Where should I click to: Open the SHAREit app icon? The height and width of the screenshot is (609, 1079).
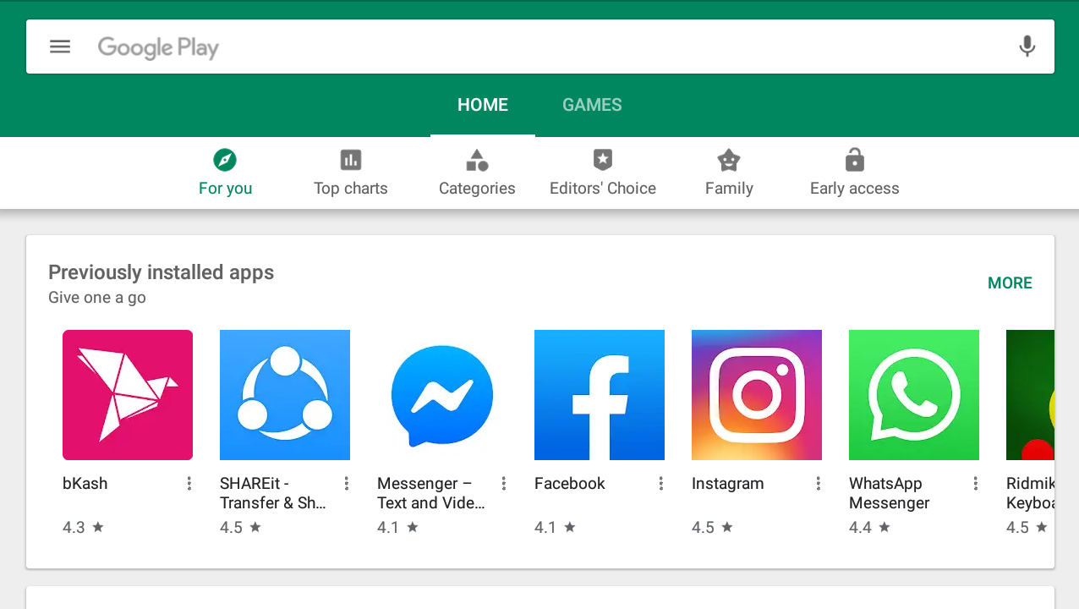click(285, 395)
